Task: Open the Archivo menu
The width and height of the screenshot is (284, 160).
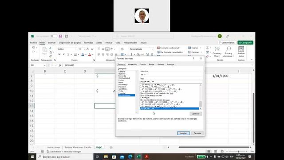Action: (x=33, y=43)
